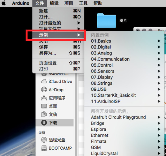The height and width of the screenshot is (156, 166).
Task: Open the Bridge library examples
Action: 124,123
